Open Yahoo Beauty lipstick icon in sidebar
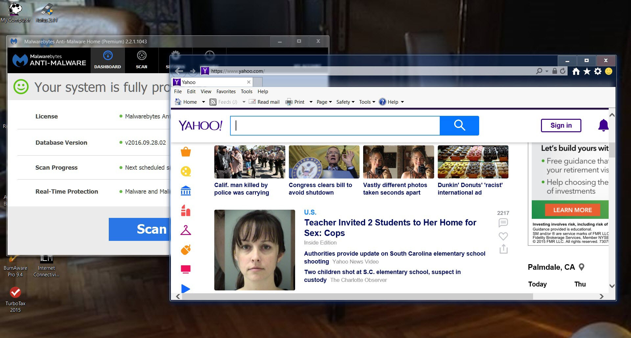Screen dimensions: 631x338 [x=186, y=210]
